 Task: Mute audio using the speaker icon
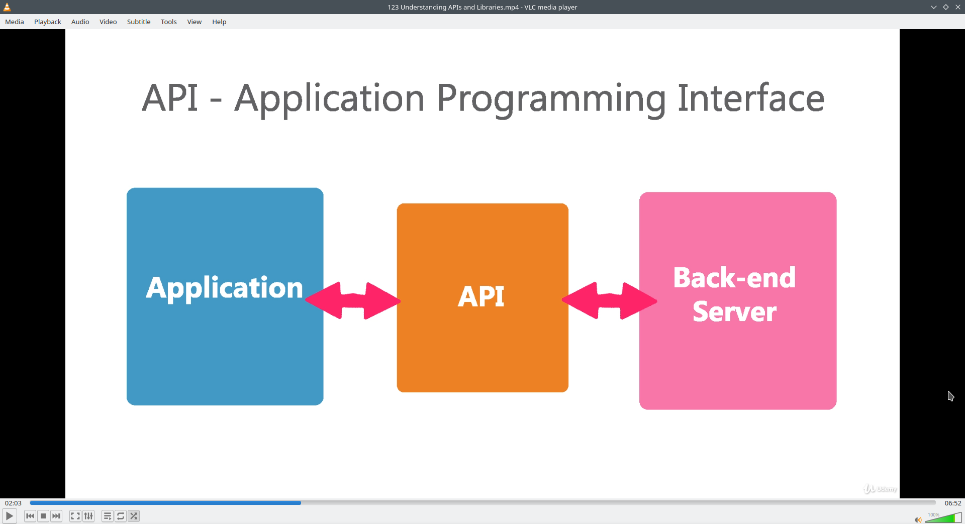(918, 519)
